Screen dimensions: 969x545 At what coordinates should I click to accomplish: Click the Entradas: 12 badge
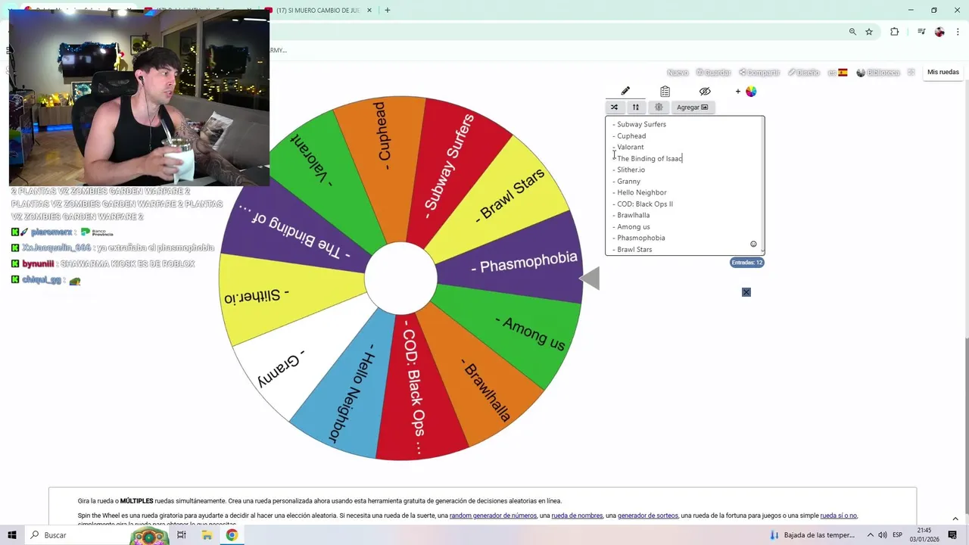(x=746, y=262)
